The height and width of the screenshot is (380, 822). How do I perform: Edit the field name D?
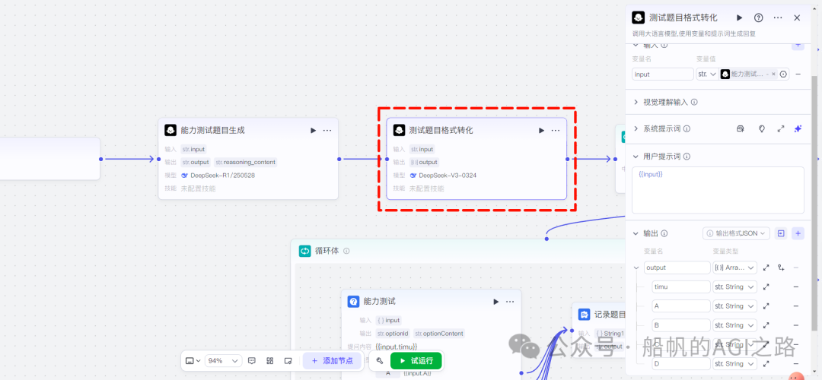point(681,363)
